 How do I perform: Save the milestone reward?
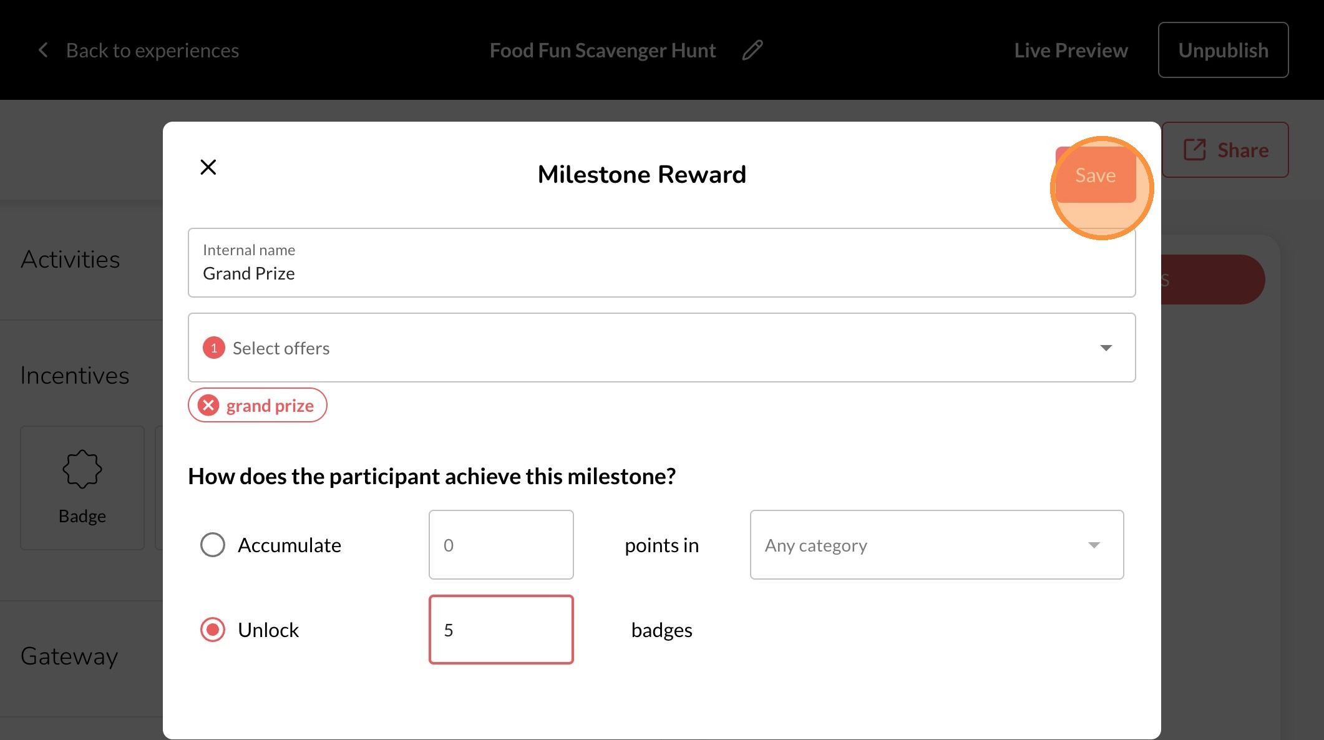tap(1095, 175)
